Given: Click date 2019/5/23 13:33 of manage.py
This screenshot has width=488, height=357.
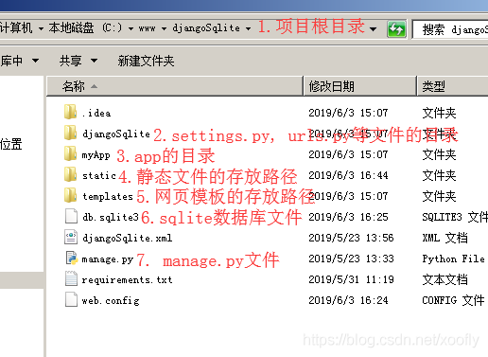Looking at the screenshot, I should tap(351, 259).
